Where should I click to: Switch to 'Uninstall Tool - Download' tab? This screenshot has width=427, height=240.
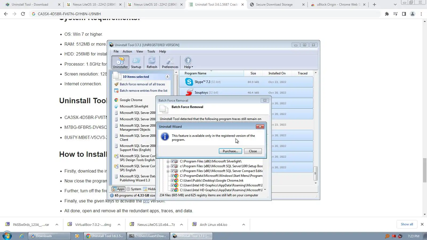33,5
